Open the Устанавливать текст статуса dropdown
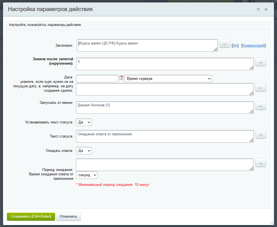 point(84,122)
